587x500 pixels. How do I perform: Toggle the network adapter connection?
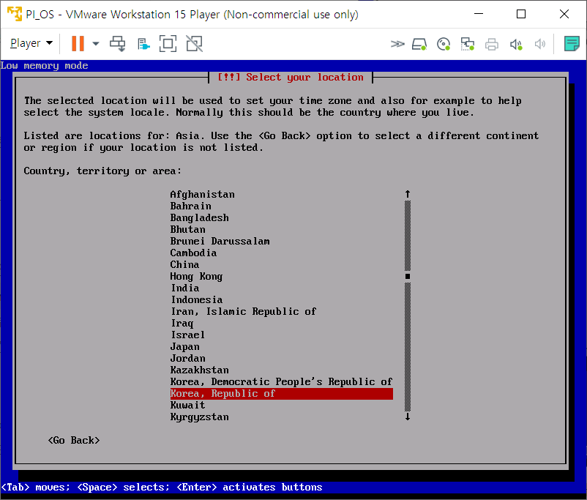468,44
